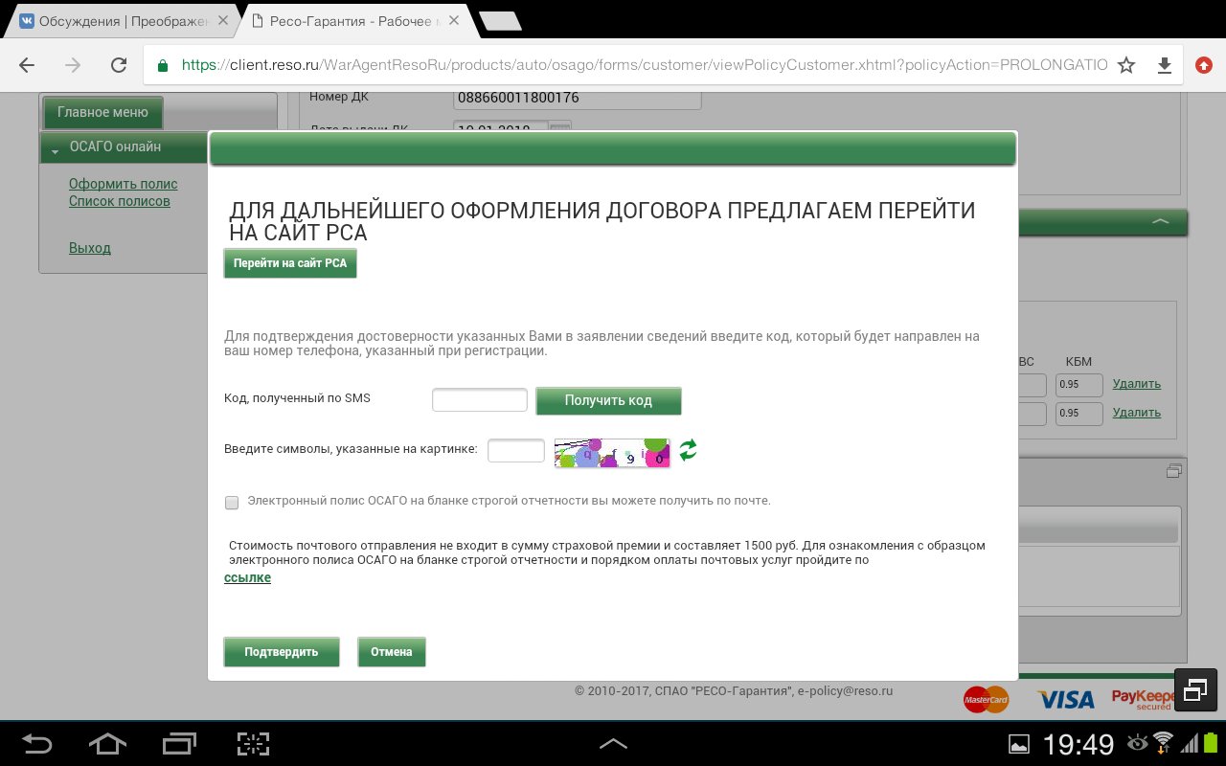Click the first Удалить link

(x=1137, y=384)
